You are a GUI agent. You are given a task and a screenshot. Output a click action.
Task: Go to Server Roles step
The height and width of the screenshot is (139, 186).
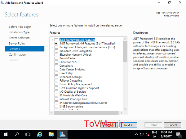pos(17,44)
